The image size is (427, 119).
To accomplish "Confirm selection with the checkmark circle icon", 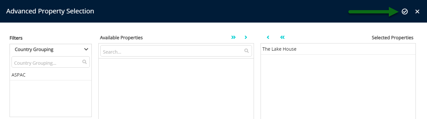I will 405,11.
